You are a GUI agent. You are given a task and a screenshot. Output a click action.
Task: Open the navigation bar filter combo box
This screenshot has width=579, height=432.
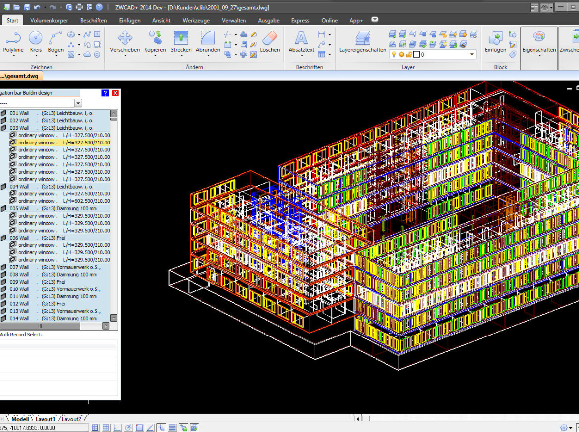tap(78, 103)
